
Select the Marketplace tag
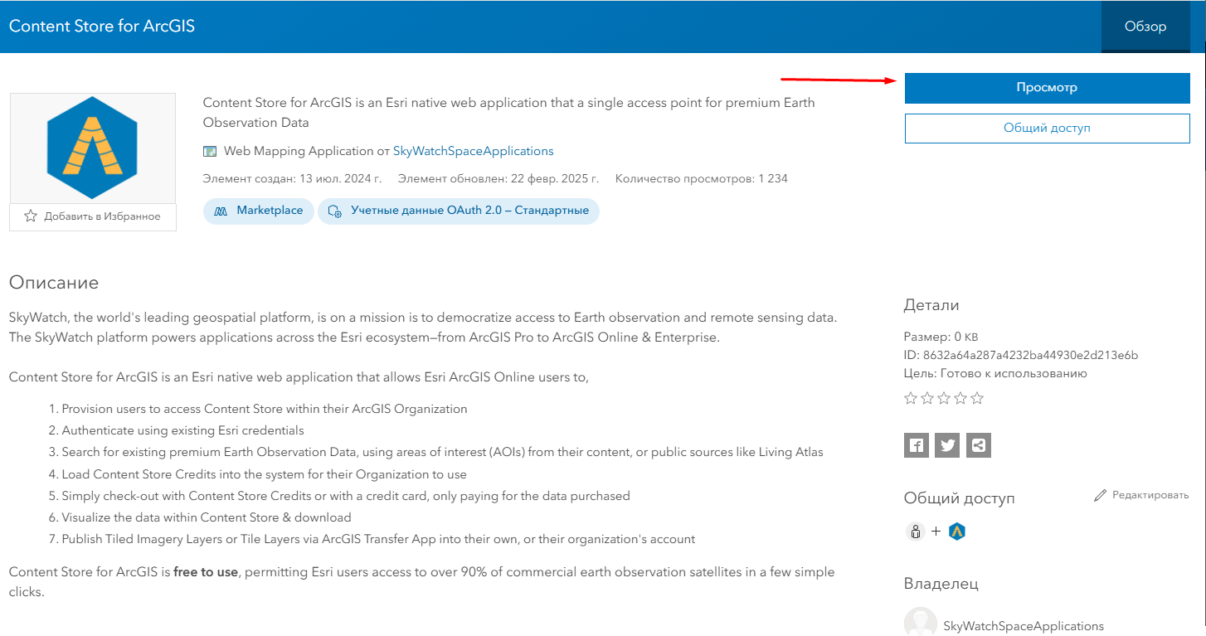coord(259,211)
